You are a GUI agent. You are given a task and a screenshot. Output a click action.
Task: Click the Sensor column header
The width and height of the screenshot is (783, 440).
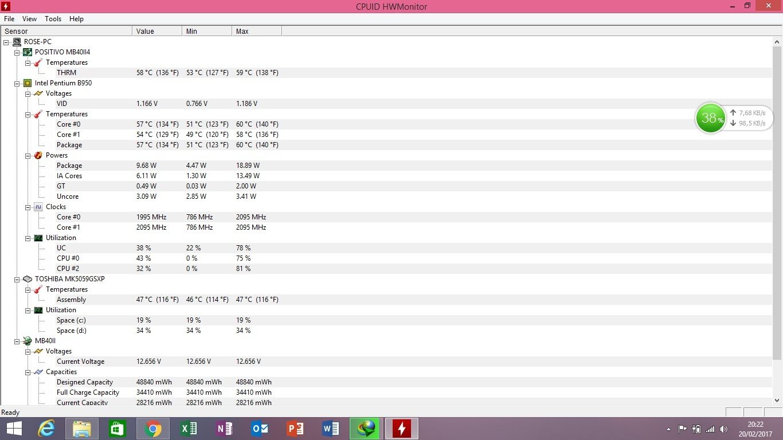click(66, 31)
